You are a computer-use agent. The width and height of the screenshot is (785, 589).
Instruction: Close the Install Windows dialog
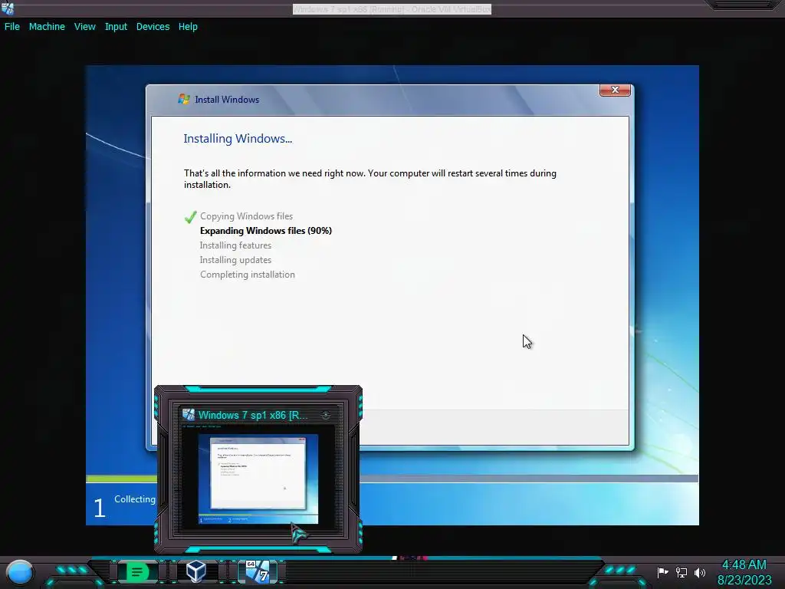pyautogui.click(x=615, y=90)
